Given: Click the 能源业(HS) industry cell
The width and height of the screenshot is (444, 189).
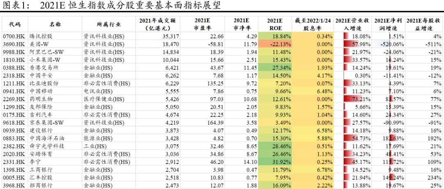Looking at the screenshot, I should coord(98,139).
